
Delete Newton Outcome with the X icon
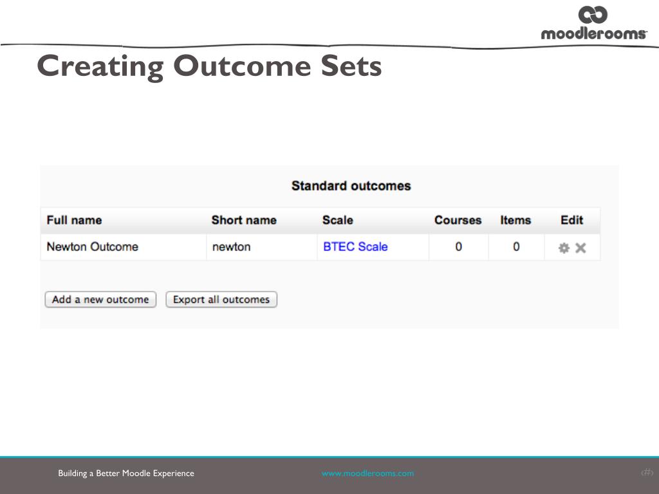tap(580, 248)
